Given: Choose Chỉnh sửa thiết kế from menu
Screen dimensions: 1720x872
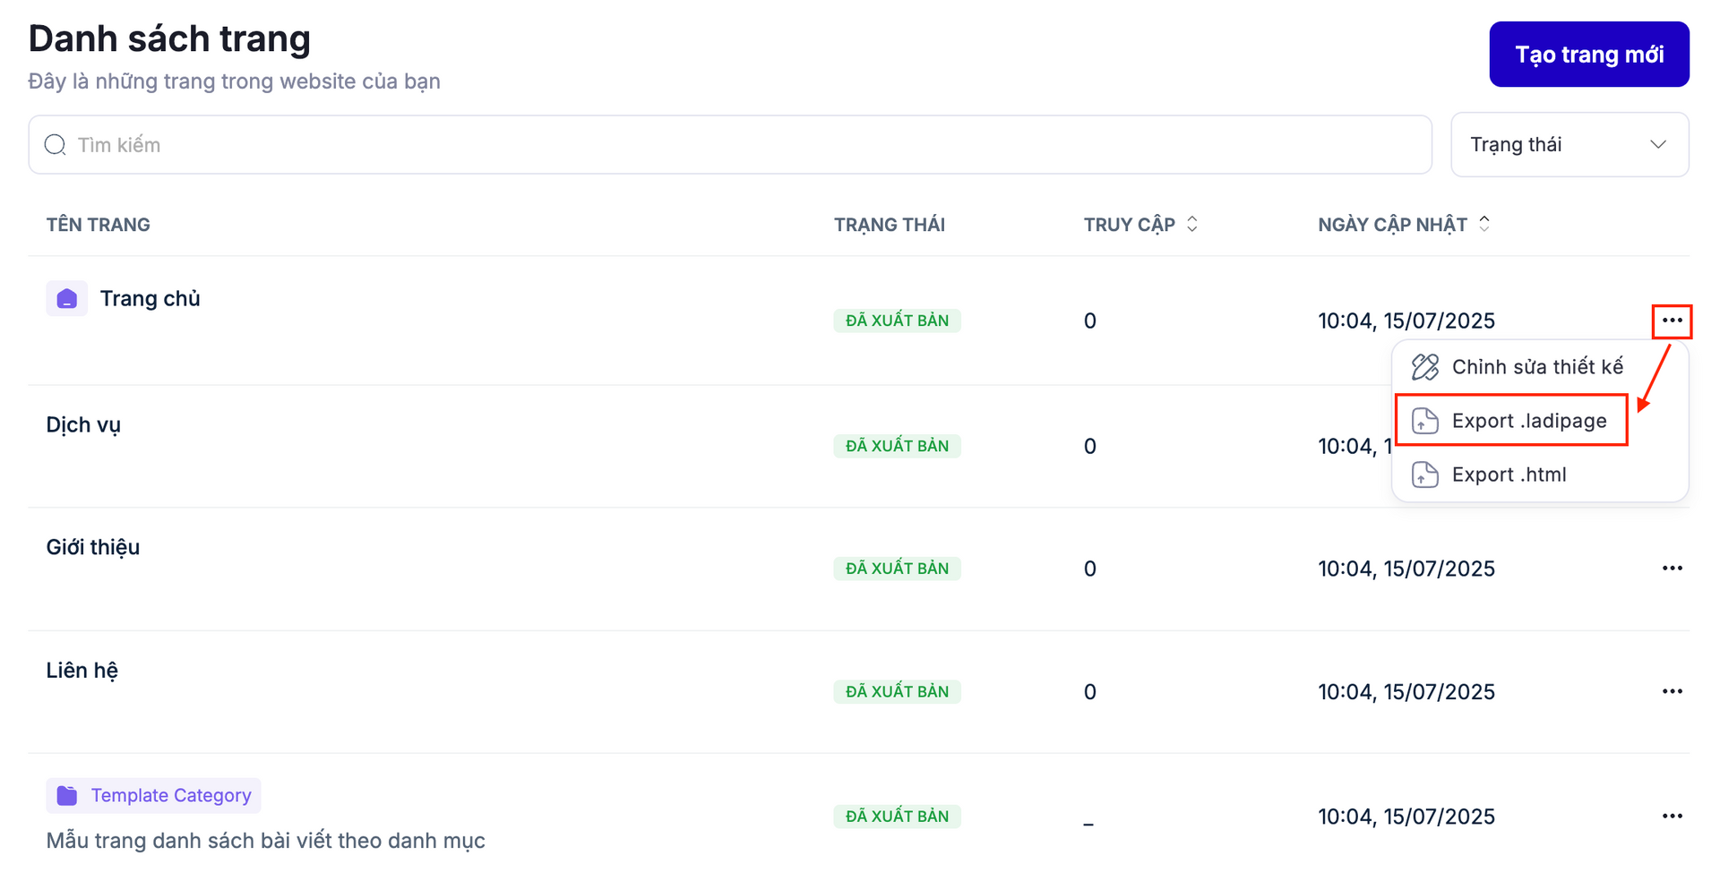Looking at the screenshot, I should 1536,367.
